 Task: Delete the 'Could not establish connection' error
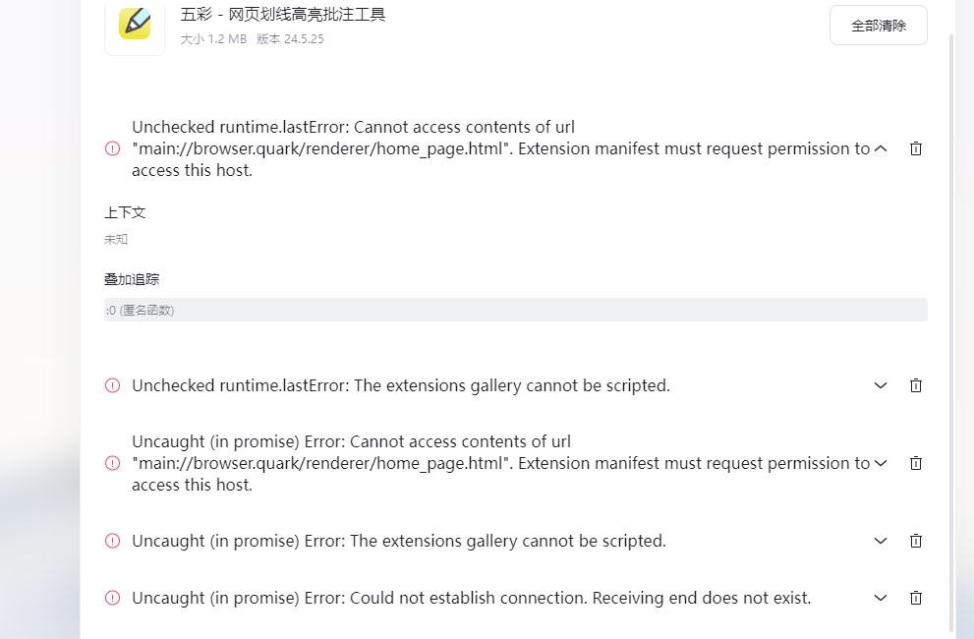click(916, 598)
